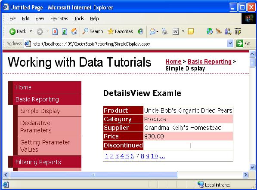Open the Favorites menu

click(x=59, y=18)
